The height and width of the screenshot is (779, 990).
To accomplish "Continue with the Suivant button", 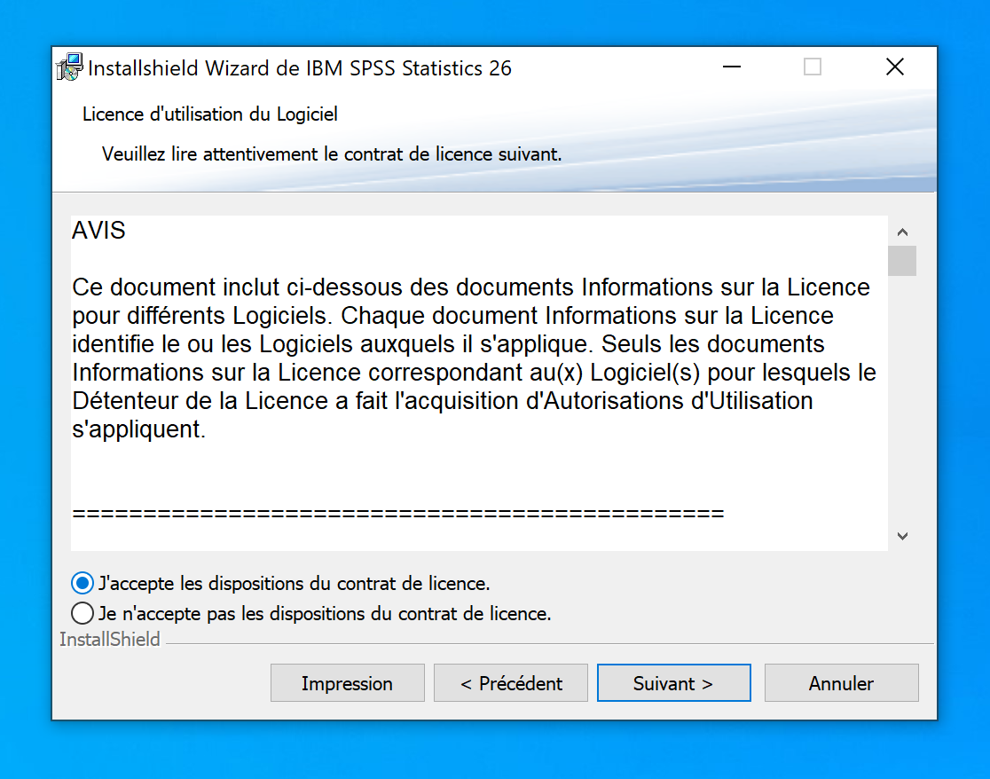I will 673,683.
